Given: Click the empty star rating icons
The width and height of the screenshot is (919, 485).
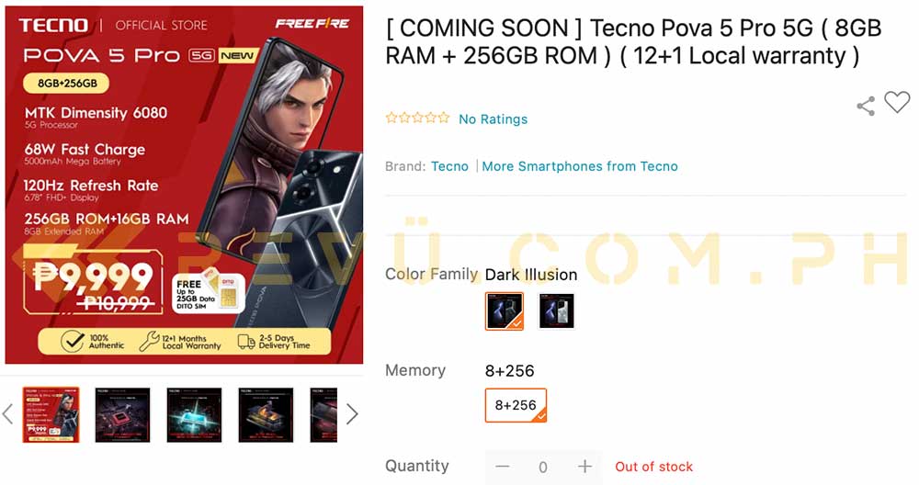Looking at the screenshot, I should (417, 118).
